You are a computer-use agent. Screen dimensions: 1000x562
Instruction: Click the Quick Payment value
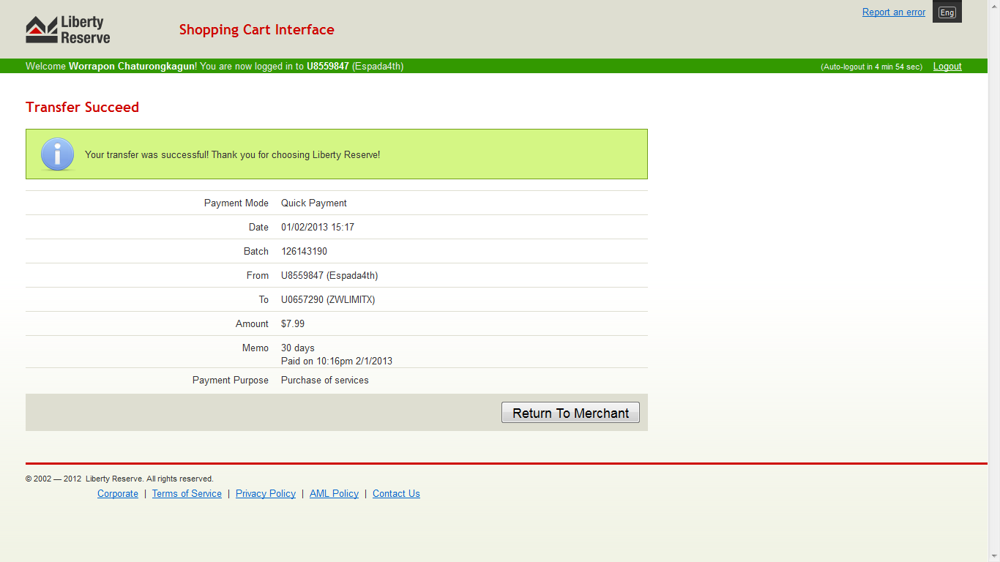point(314,203)
